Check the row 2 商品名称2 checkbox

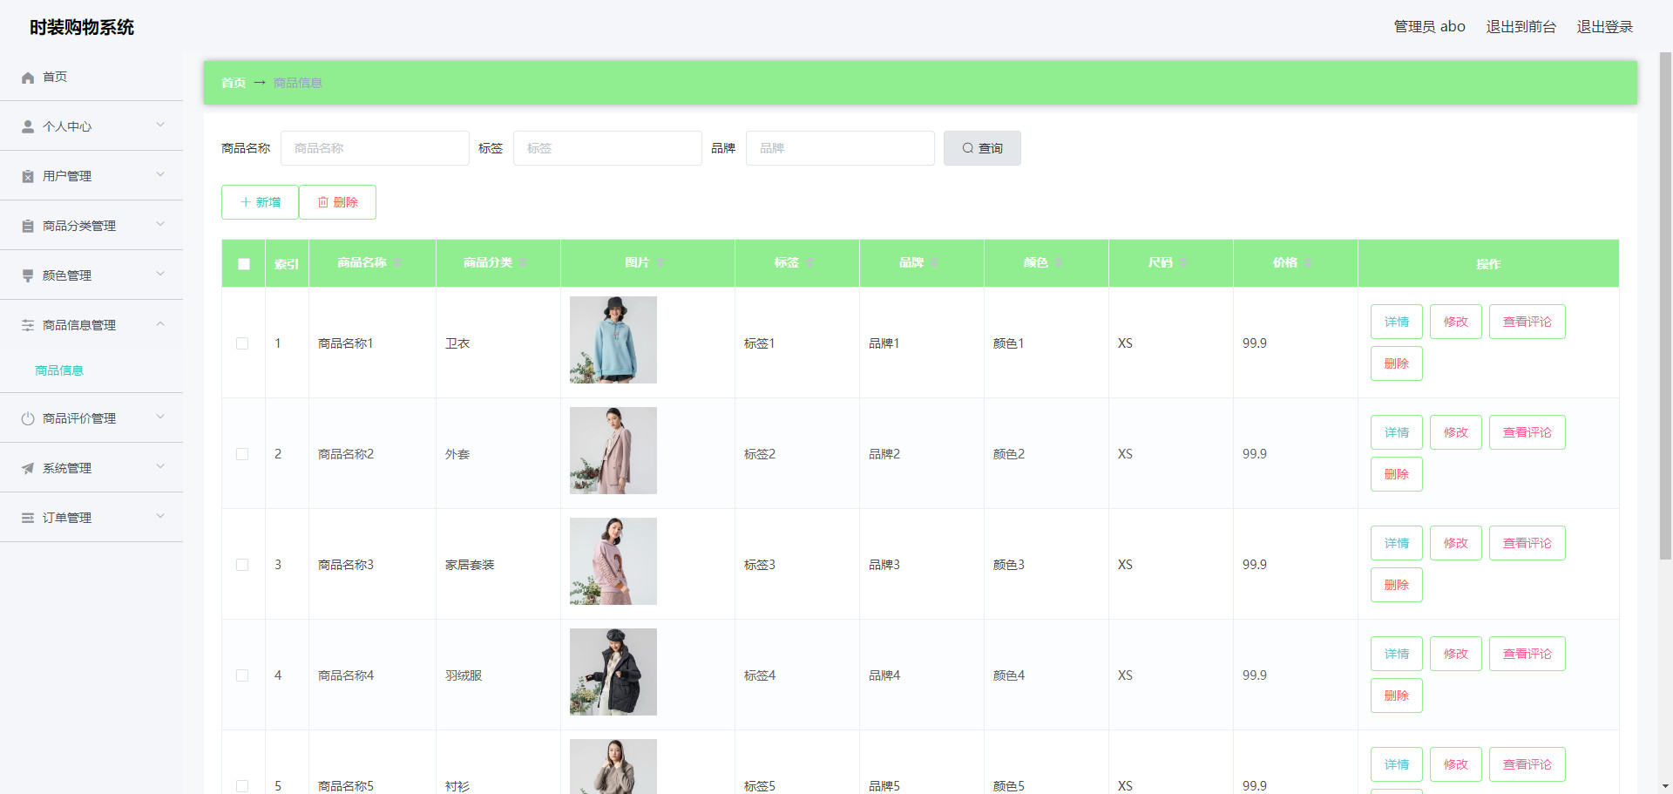[242, 454]
